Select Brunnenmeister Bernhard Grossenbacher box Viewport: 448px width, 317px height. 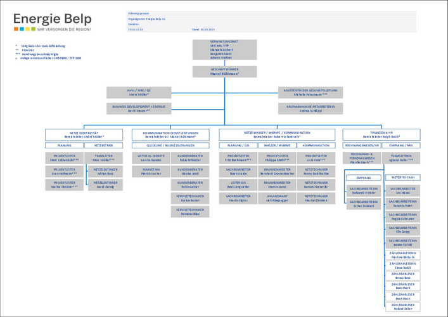pos(277,172)
